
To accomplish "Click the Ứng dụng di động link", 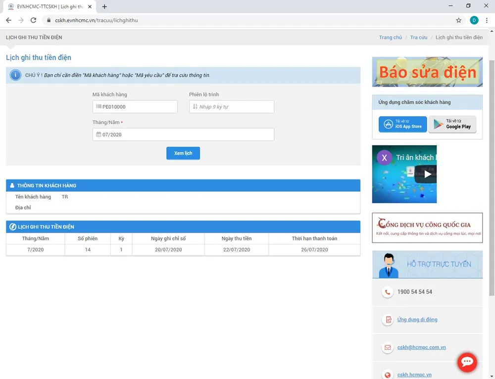I will pos(417,320).
